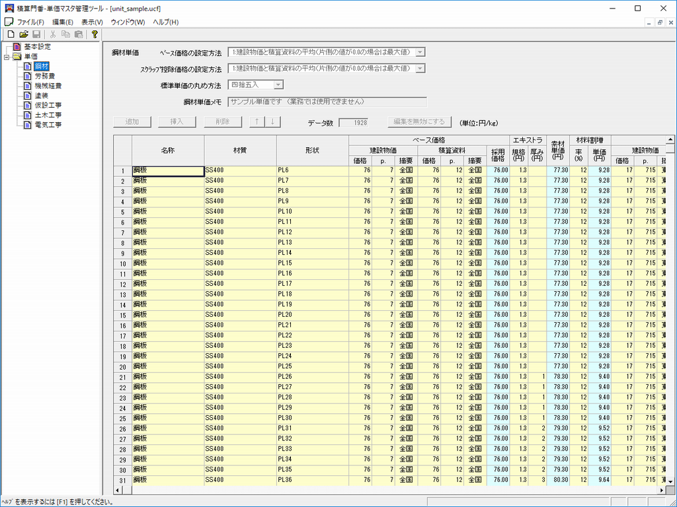
Task: Select 労務費 in the tree
Action: point(44,76)
